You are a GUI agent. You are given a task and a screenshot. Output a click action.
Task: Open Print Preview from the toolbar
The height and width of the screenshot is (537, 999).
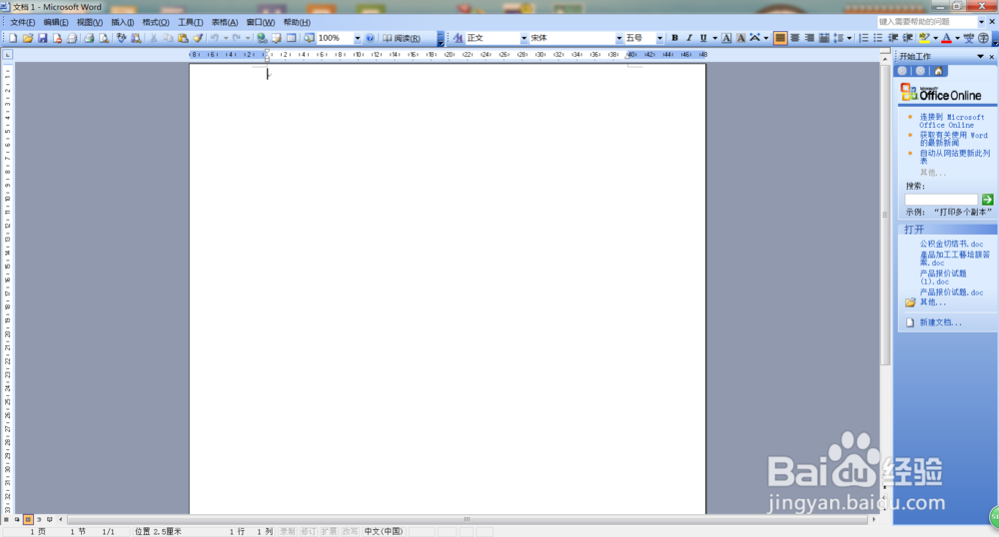[103, 38]
